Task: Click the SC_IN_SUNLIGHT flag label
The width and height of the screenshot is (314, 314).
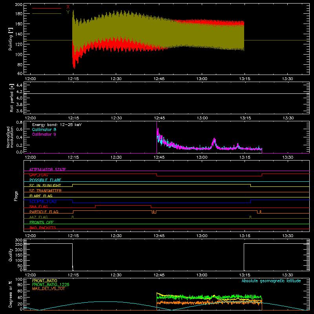Action: tap(45, 185)
